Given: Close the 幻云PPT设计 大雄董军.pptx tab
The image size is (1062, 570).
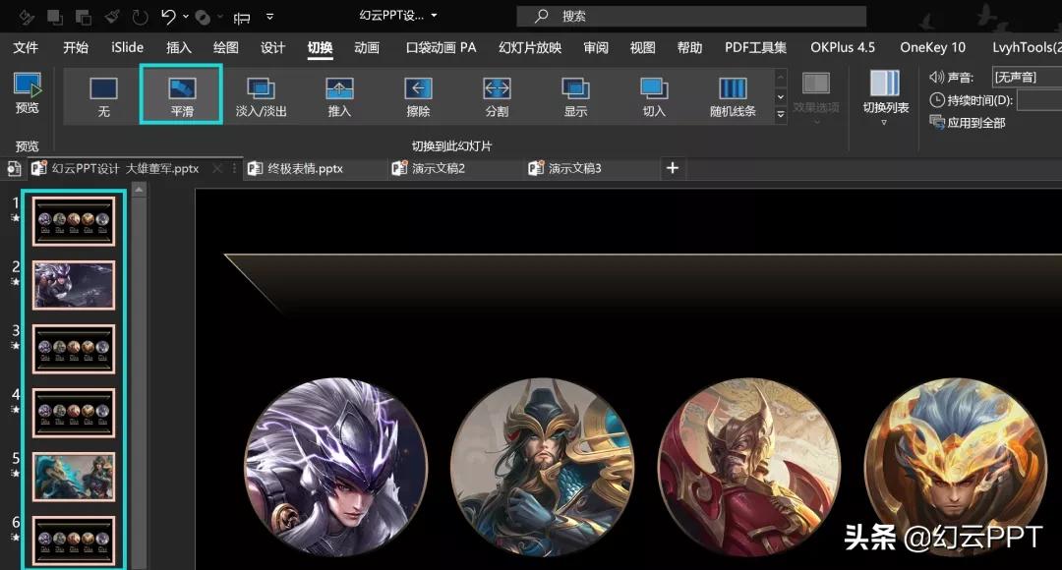Looking at the screenshot, I should pos(216,169).
